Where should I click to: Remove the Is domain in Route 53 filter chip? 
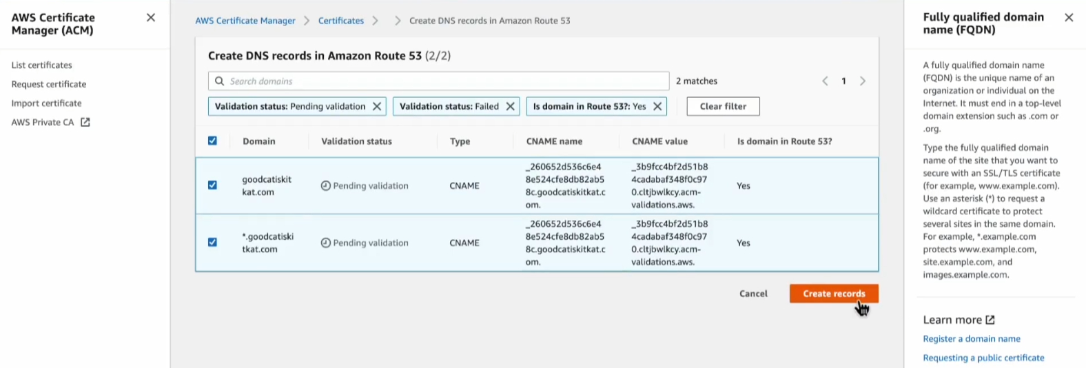pos(657,106)
